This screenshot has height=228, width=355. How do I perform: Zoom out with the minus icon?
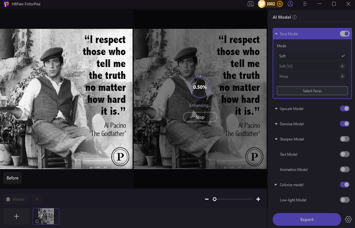pos(207,199)
